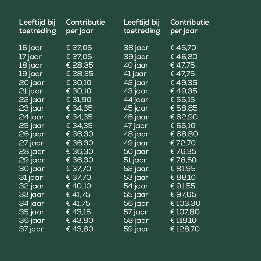Select the € 45,70 contribution amount
The height and width of the screenshot is (261, 261).
[x=183, y=48]
